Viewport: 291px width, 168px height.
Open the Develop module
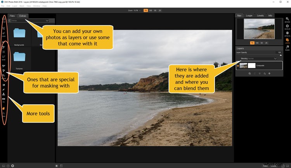287,26
